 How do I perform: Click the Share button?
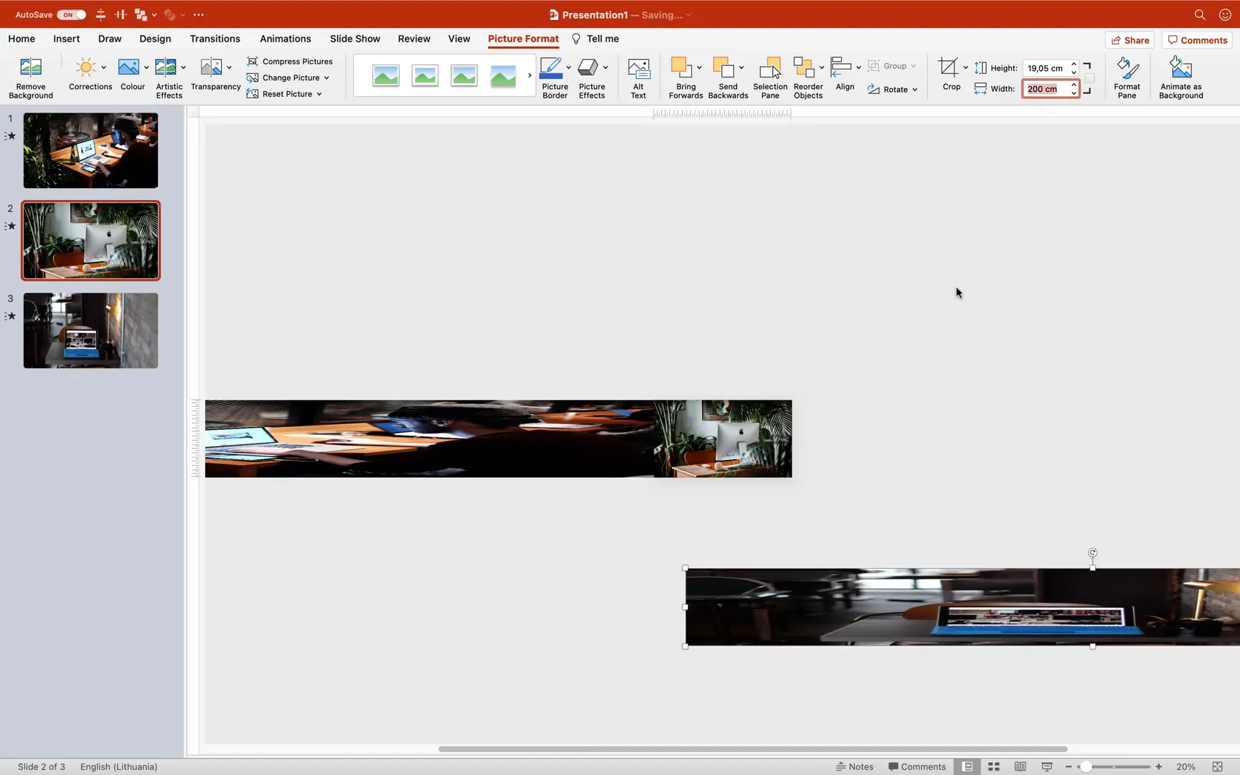(1130, 39)
